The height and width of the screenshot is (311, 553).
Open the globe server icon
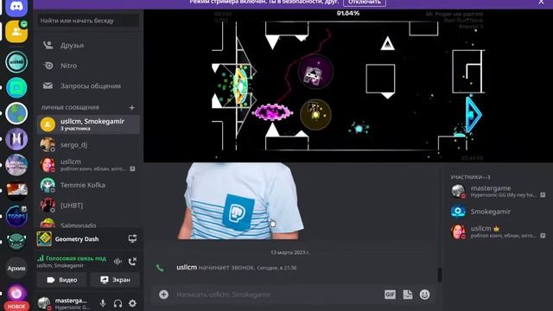pos(16,113)
